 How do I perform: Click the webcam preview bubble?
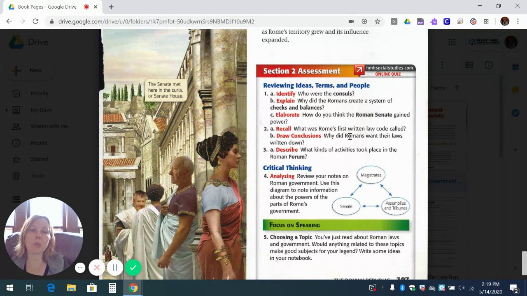(43, 236)
